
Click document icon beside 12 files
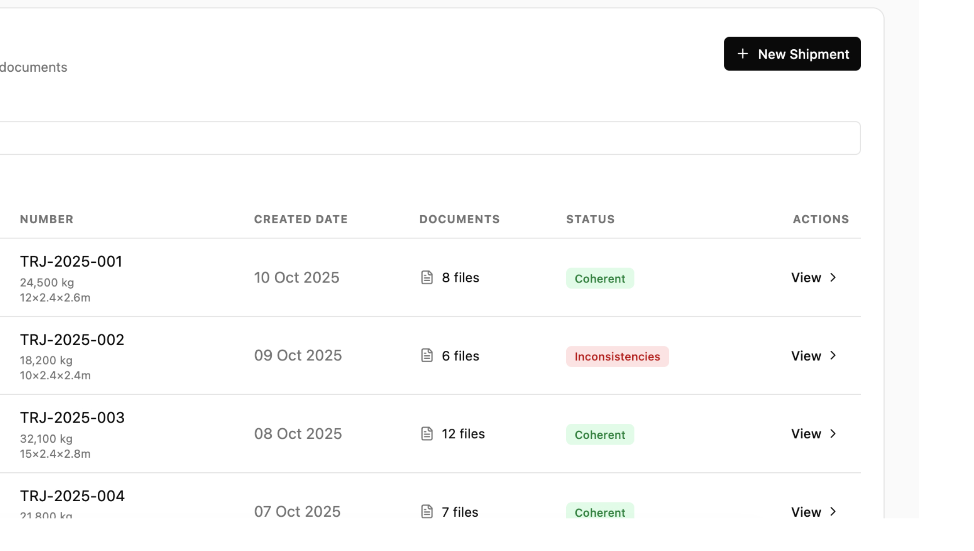(x=427, y=433)
